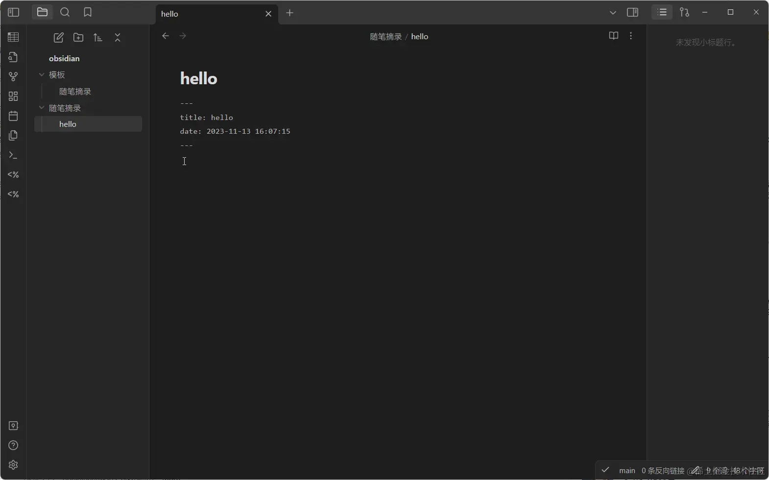Click the obsidian vault name
769x480 pixels.
click(64, 58)
